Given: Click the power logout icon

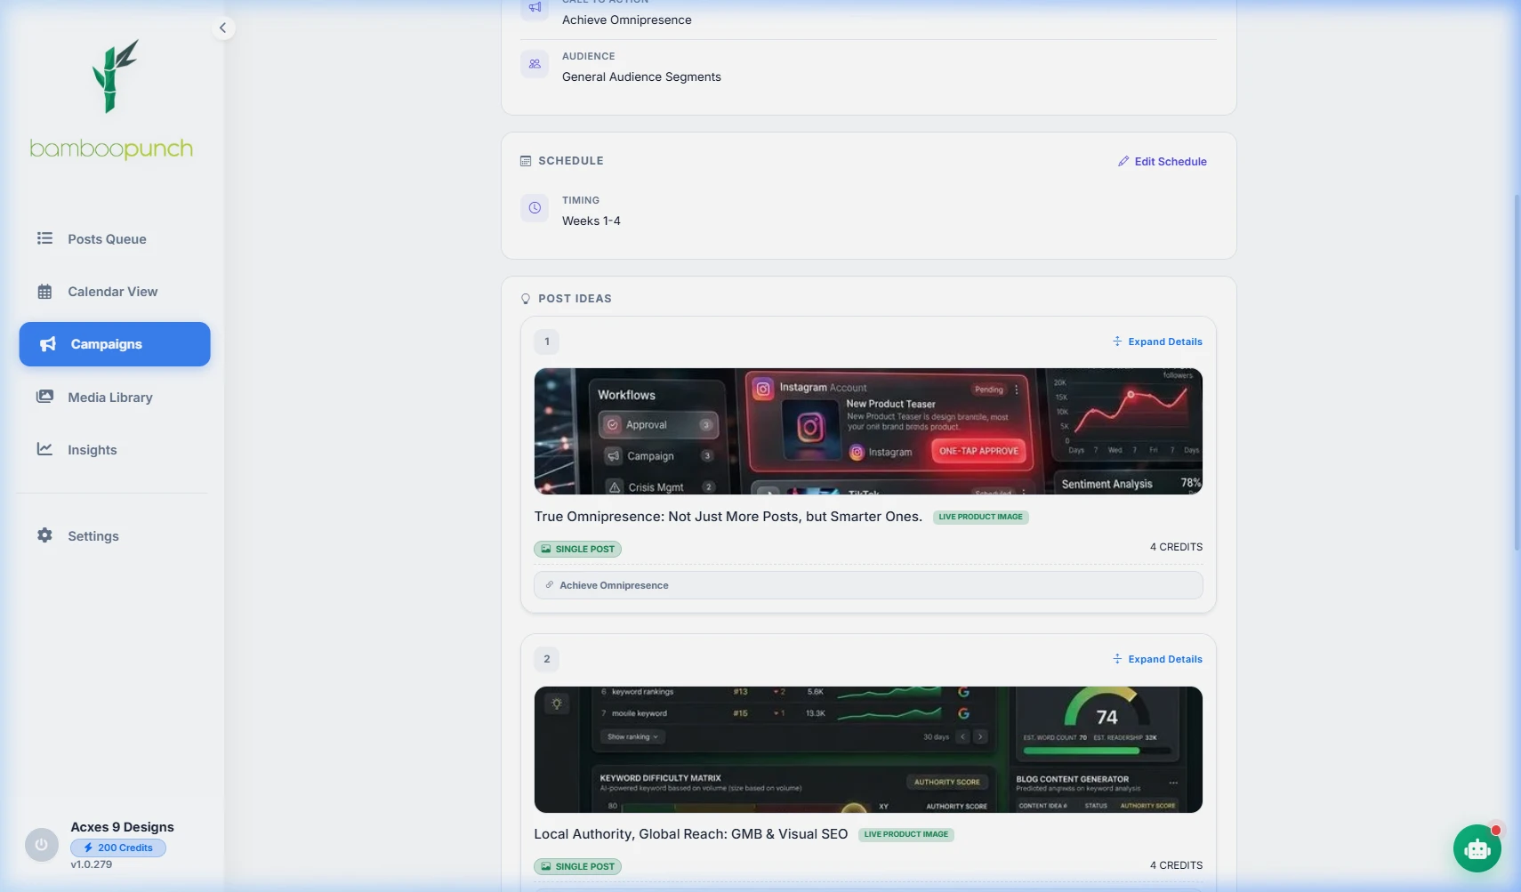Looking at the screenshot, I should click(41, 844).
